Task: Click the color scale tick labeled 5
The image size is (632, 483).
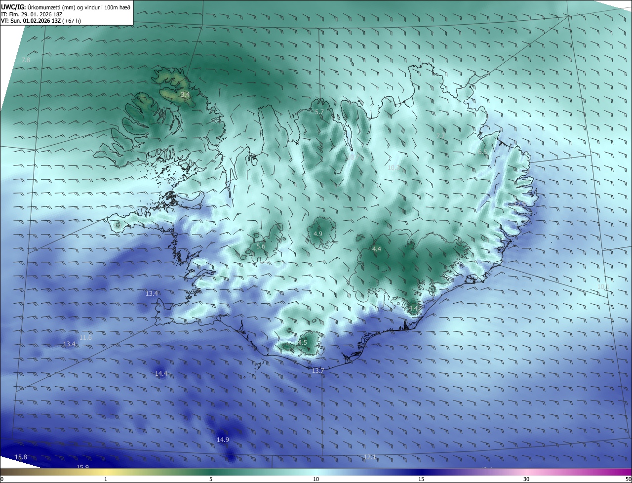Action: [211, 479]
